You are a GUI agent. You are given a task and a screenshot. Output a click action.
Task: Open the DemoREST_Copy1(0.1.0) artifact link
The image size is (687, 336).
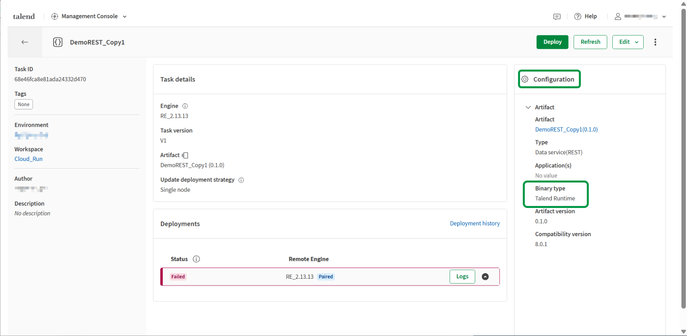566,130
